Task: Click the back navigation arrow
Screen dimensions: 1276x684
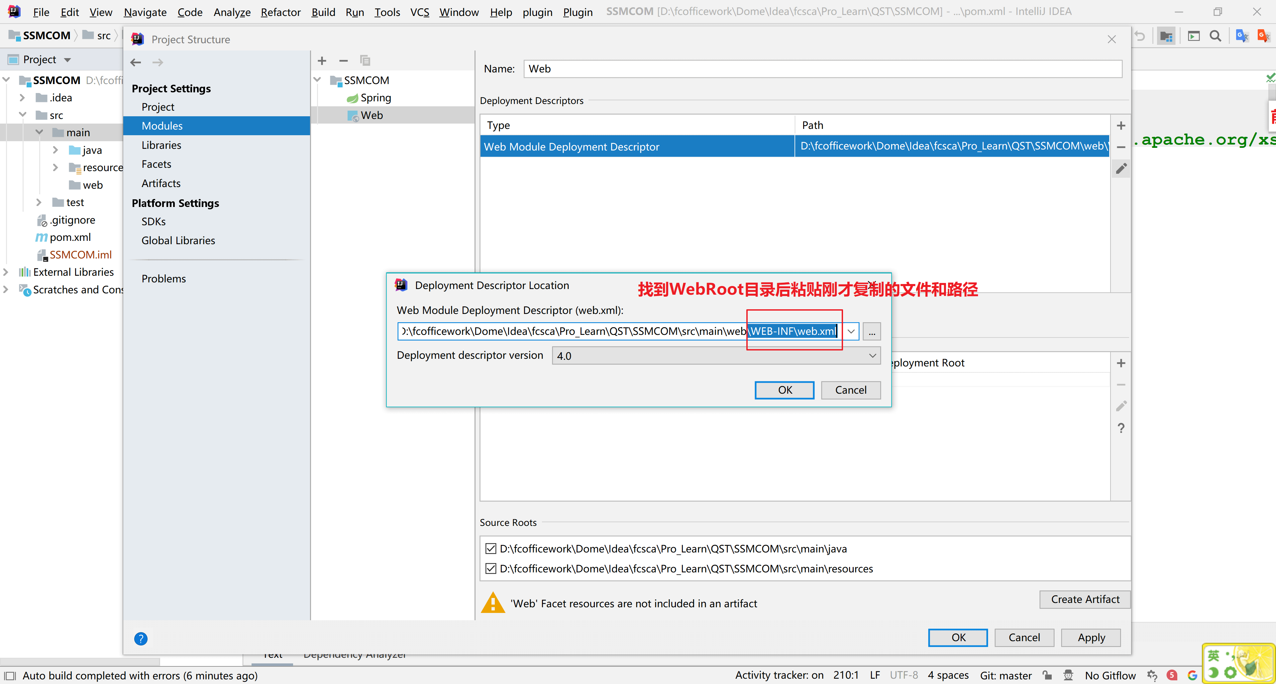Action: click(135, 62)
